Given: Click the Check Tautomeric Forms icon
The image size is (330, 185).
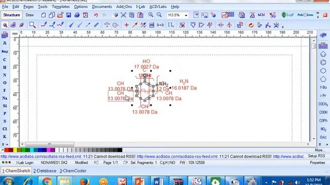Looking at the screenshot, I should click(x=259, y=25).
